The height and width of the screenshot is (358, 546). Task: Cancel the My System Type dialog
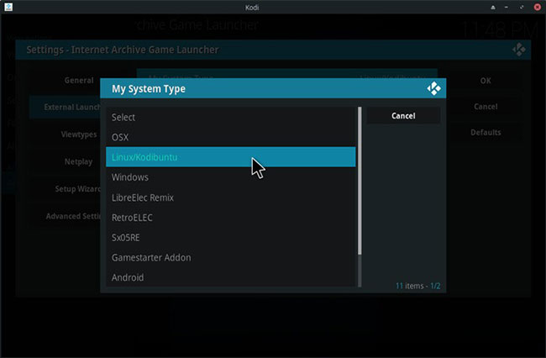[403, 116]
